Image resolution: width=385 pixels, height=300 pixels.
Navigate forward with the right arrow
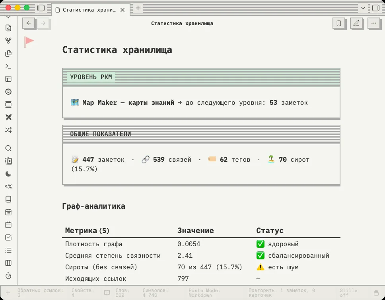(43, 23)
